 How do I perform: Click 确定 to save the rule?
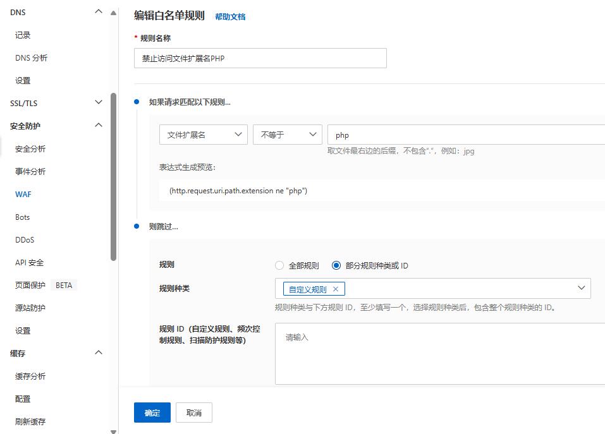[152, 412]
